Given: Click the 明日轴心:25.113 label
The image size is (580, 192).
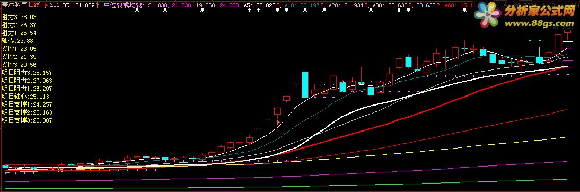Looking at the screenshot, I should (25, 97).
